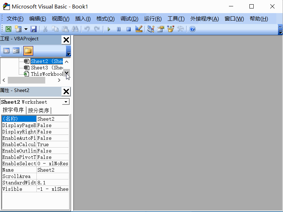Screen dimensions: 283x212
Task: Open the Properties Window toolbar icon
Action: pyautogui.click(x=161, y=29)
